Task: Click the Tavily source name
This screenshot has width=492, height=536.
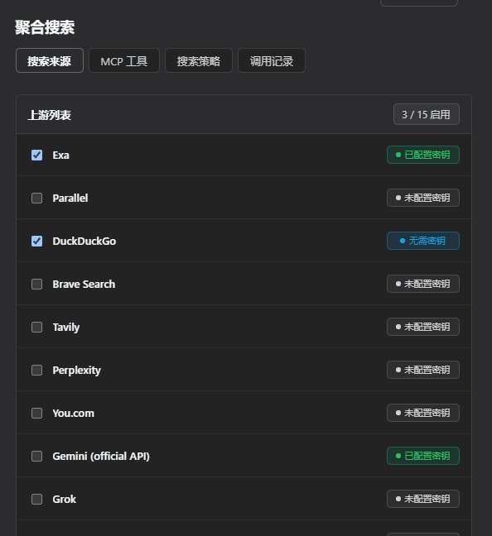Action: (66, 328)
